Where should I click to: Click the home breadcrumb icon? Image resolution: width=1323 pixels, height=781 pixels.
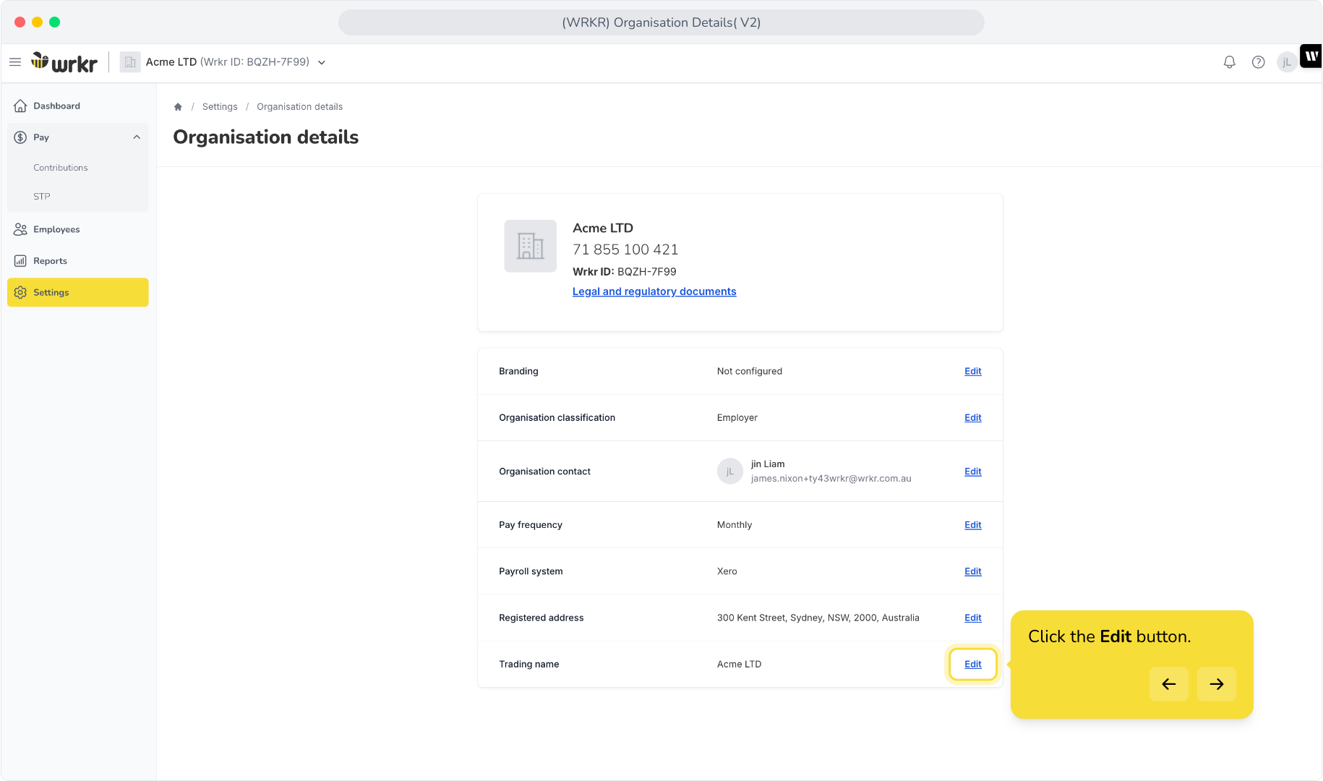[178, 107]
